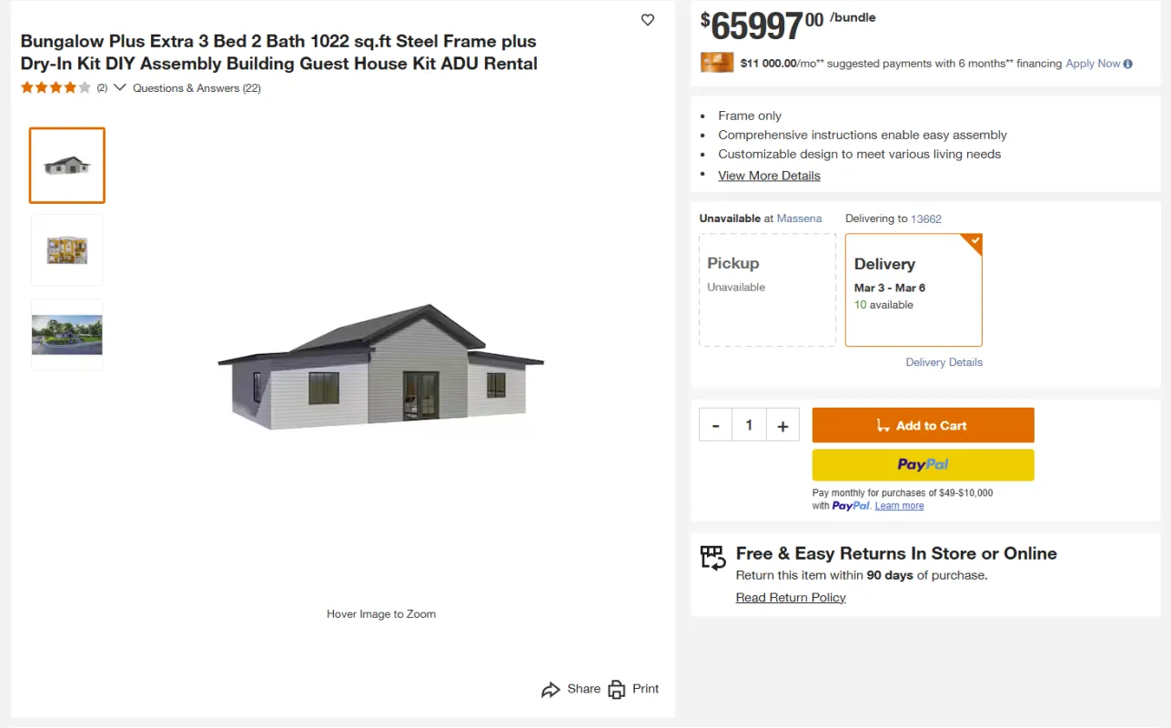Click the returns box icon
The height and width of the screenshot is (728, 1171).
712,557
